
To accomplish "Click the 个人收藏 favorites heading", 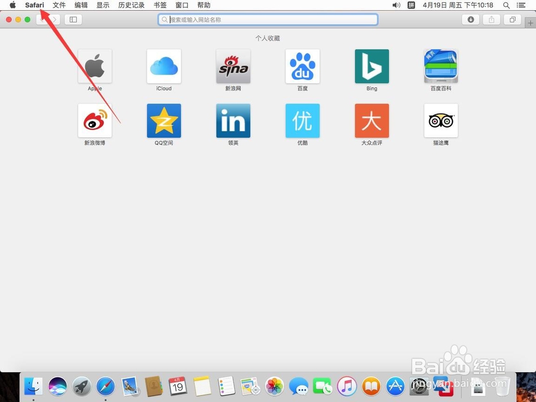I will pos(267,38).
